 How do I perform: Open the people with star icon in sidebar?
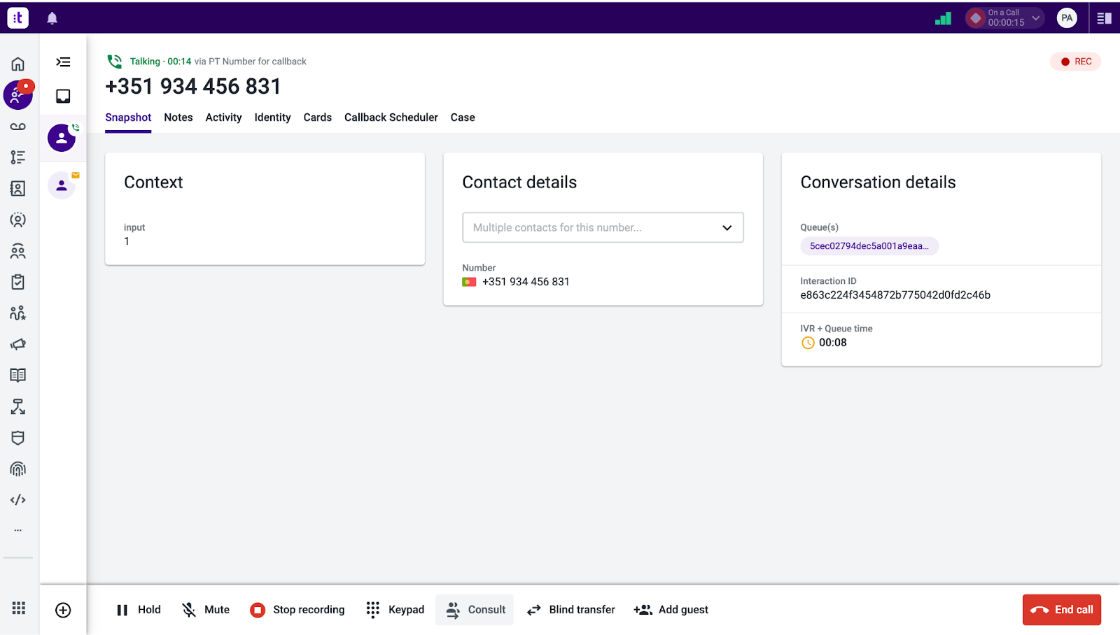(18, 313)
